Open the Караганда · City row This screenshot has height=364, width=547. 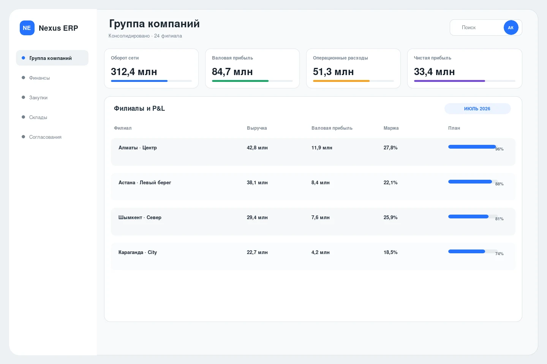coord(313,256)
